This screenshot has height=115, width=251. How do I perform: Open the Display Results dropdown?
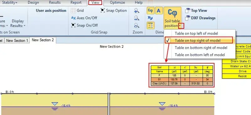18,23
